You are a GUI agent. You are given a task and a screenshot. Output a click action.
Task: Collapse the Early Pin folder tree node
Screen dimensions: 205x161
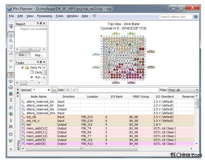click(22, 67)
